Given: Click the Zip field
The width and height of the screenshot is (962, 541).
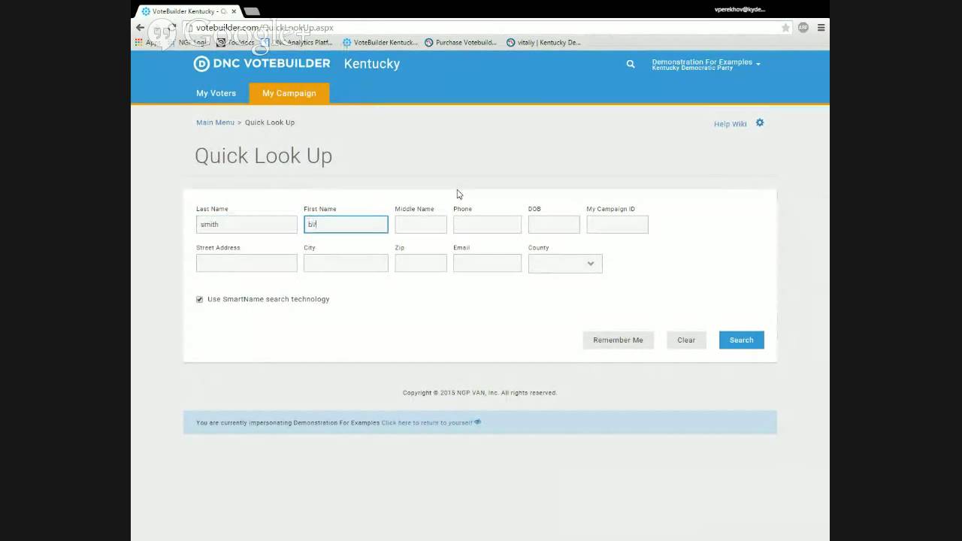Looking at the screenshot, I should 421,263.
